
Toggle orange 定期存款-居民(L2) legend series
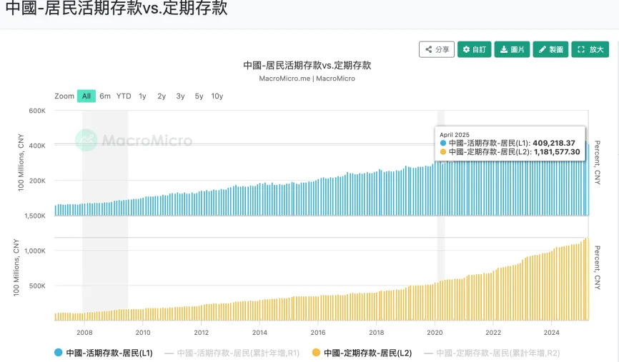click(x=362, y=353)
